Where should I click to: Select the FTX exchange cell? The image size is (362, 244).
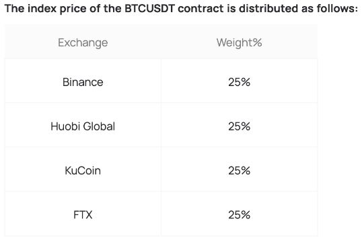tap(83, 215)
